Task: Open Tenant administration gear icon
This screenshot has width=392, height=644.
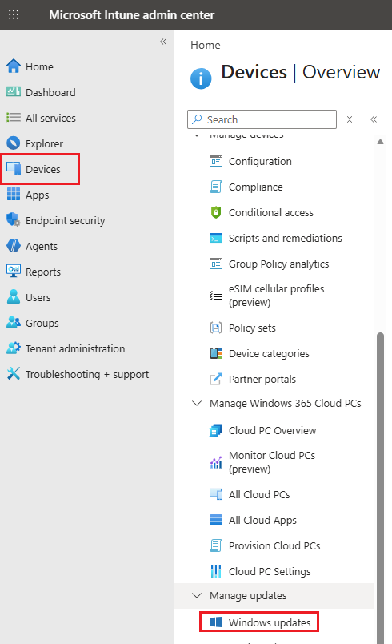Action: 14,348
